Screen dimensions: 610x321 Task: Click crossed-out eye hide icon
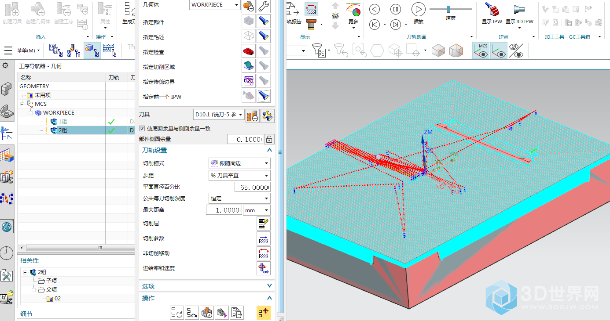point(516,50)
